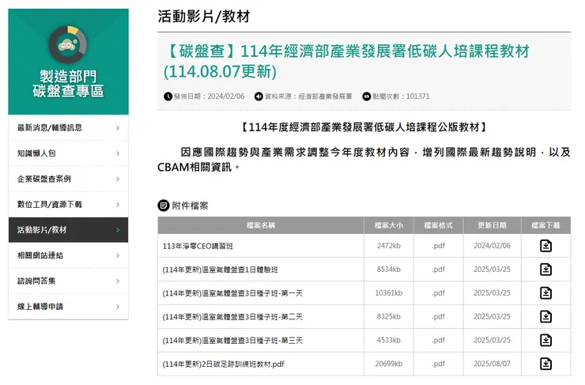This screenshot has height=385, width=585.
Task: Download 3日種子班-第一天 file icon
Action: tap(545, 293)
